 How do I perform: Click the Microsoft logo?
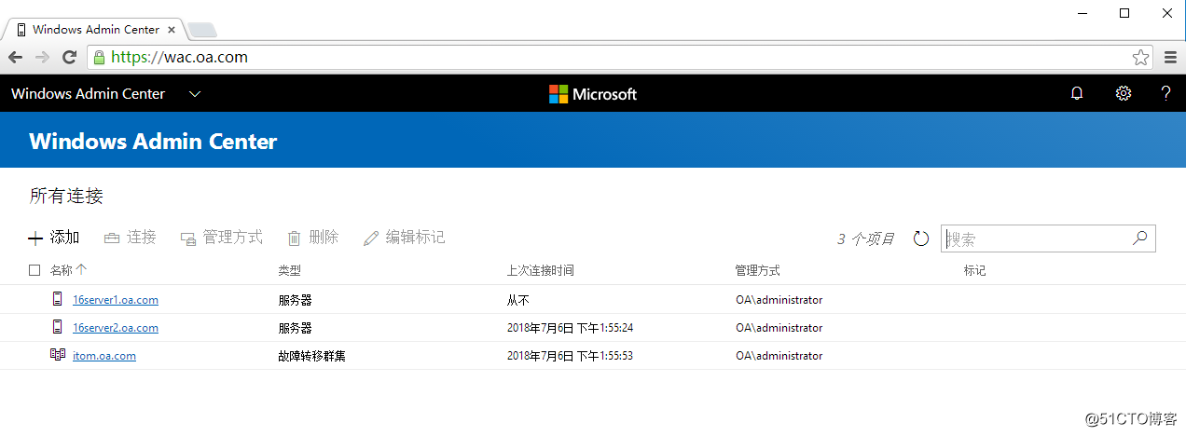click(x=593, y=93)
